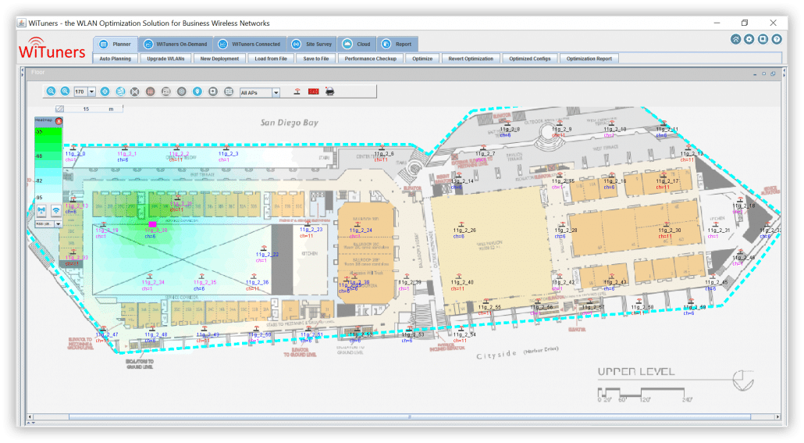Click the brown grid toolbar icon
Image resolution: width=804 pixels, height=443 pixels.
point(150,91)
